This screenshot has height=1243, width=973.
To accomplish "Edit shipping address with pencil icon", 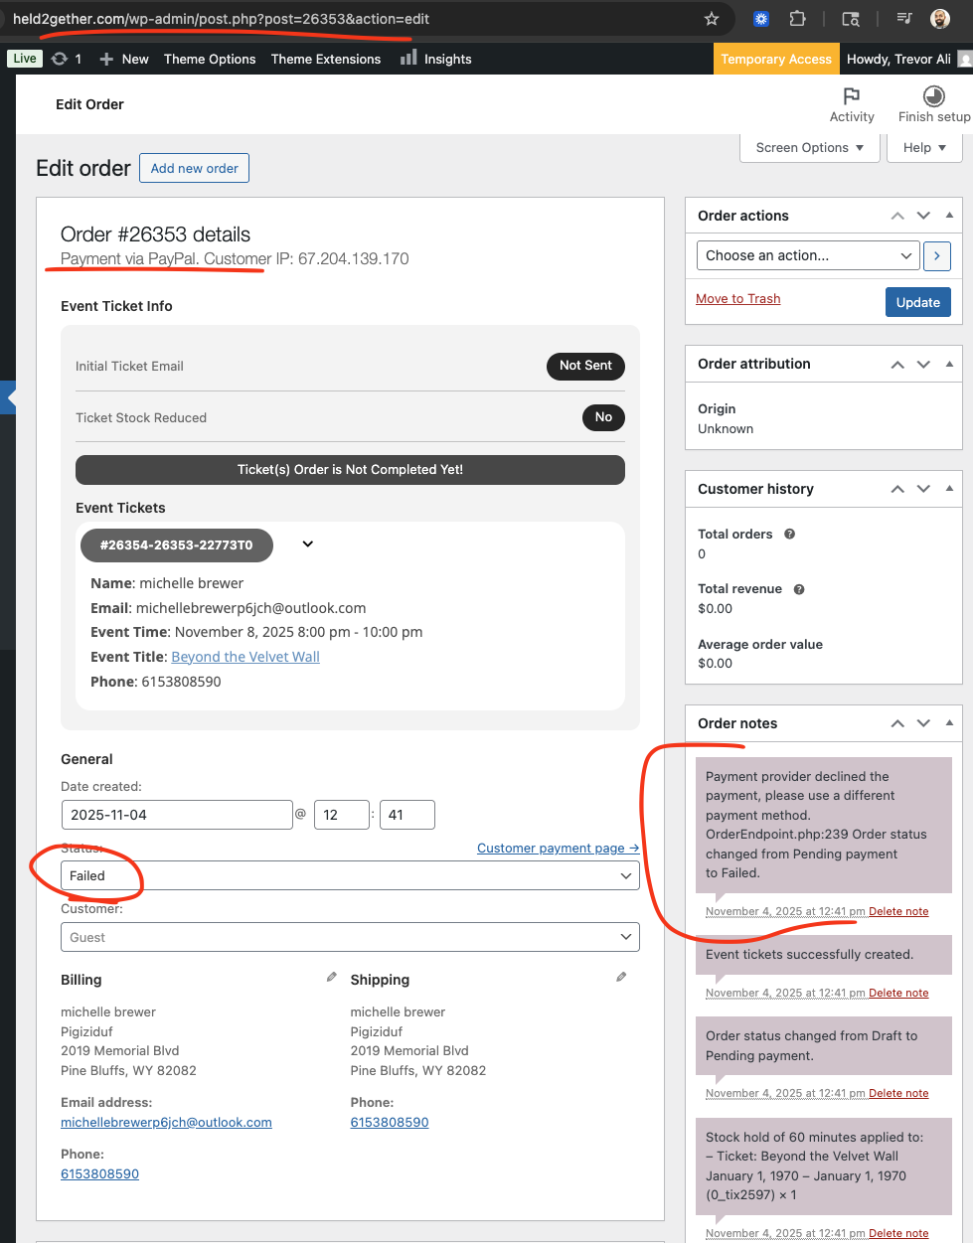I will 621,978.
